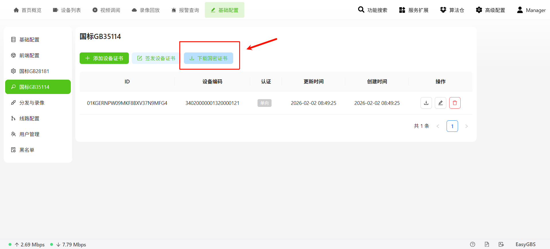Go to the next page arrow
Image resolution: width=550 pixels, height=249 pixels.
coord(466,126)
